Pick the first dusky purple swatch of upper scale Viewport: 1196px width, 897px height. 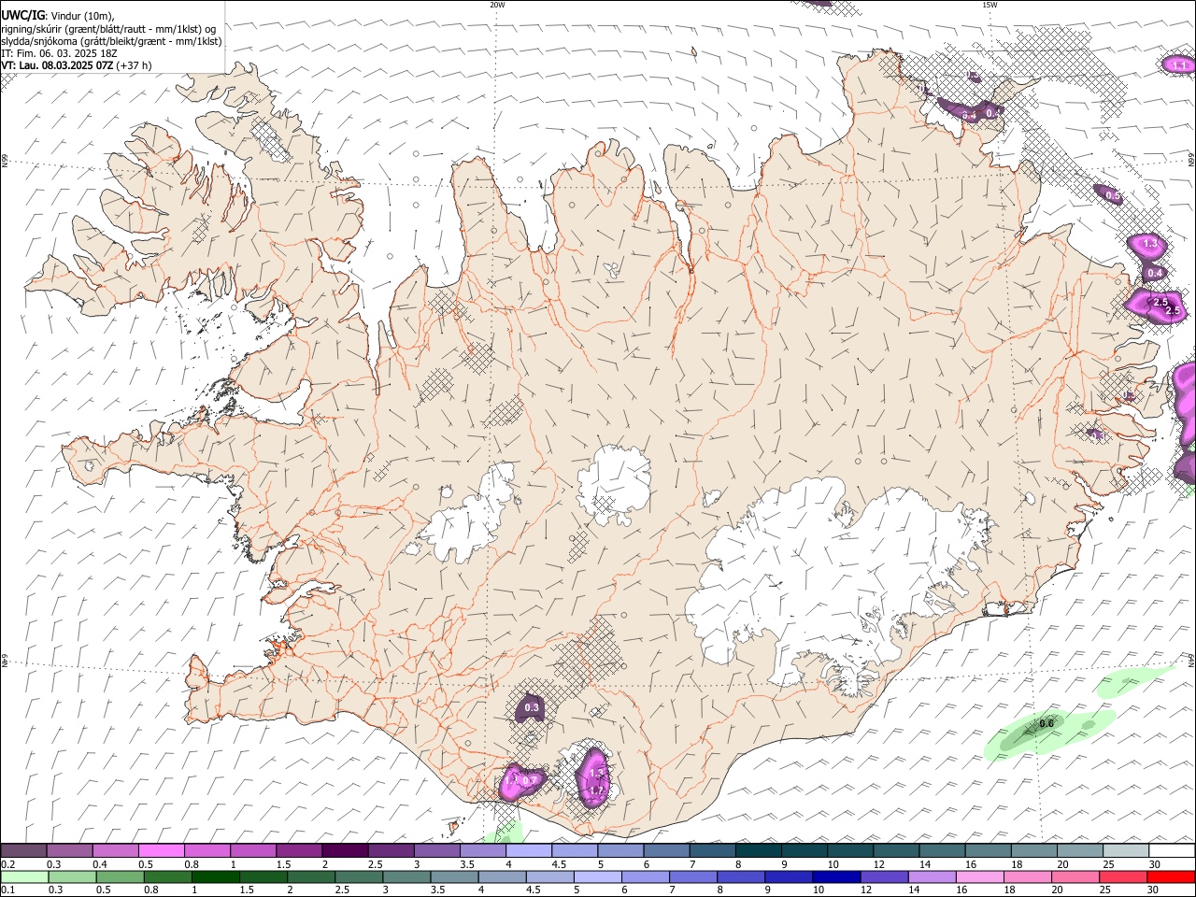pyautogui.click(x=23, y=851)
